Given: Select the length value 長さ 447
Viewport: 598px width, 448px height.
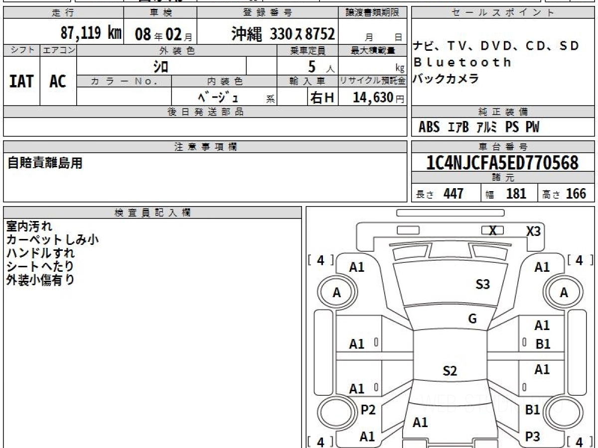Looking at the screenshot, I should 440,194.
